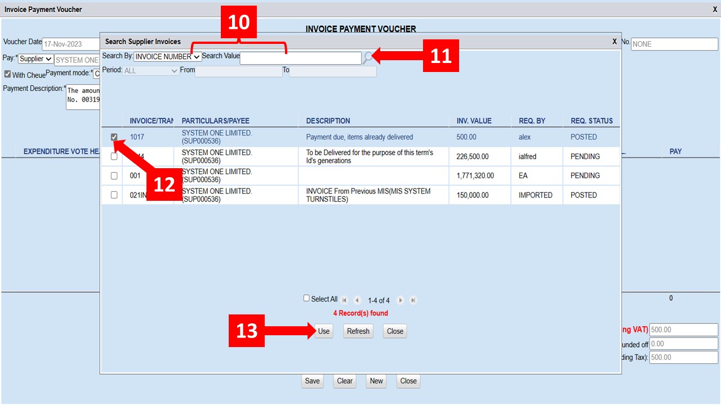This screenshot has width=721, height=405.
Task: Expand the Period dropdown
Action: point(150,71)
